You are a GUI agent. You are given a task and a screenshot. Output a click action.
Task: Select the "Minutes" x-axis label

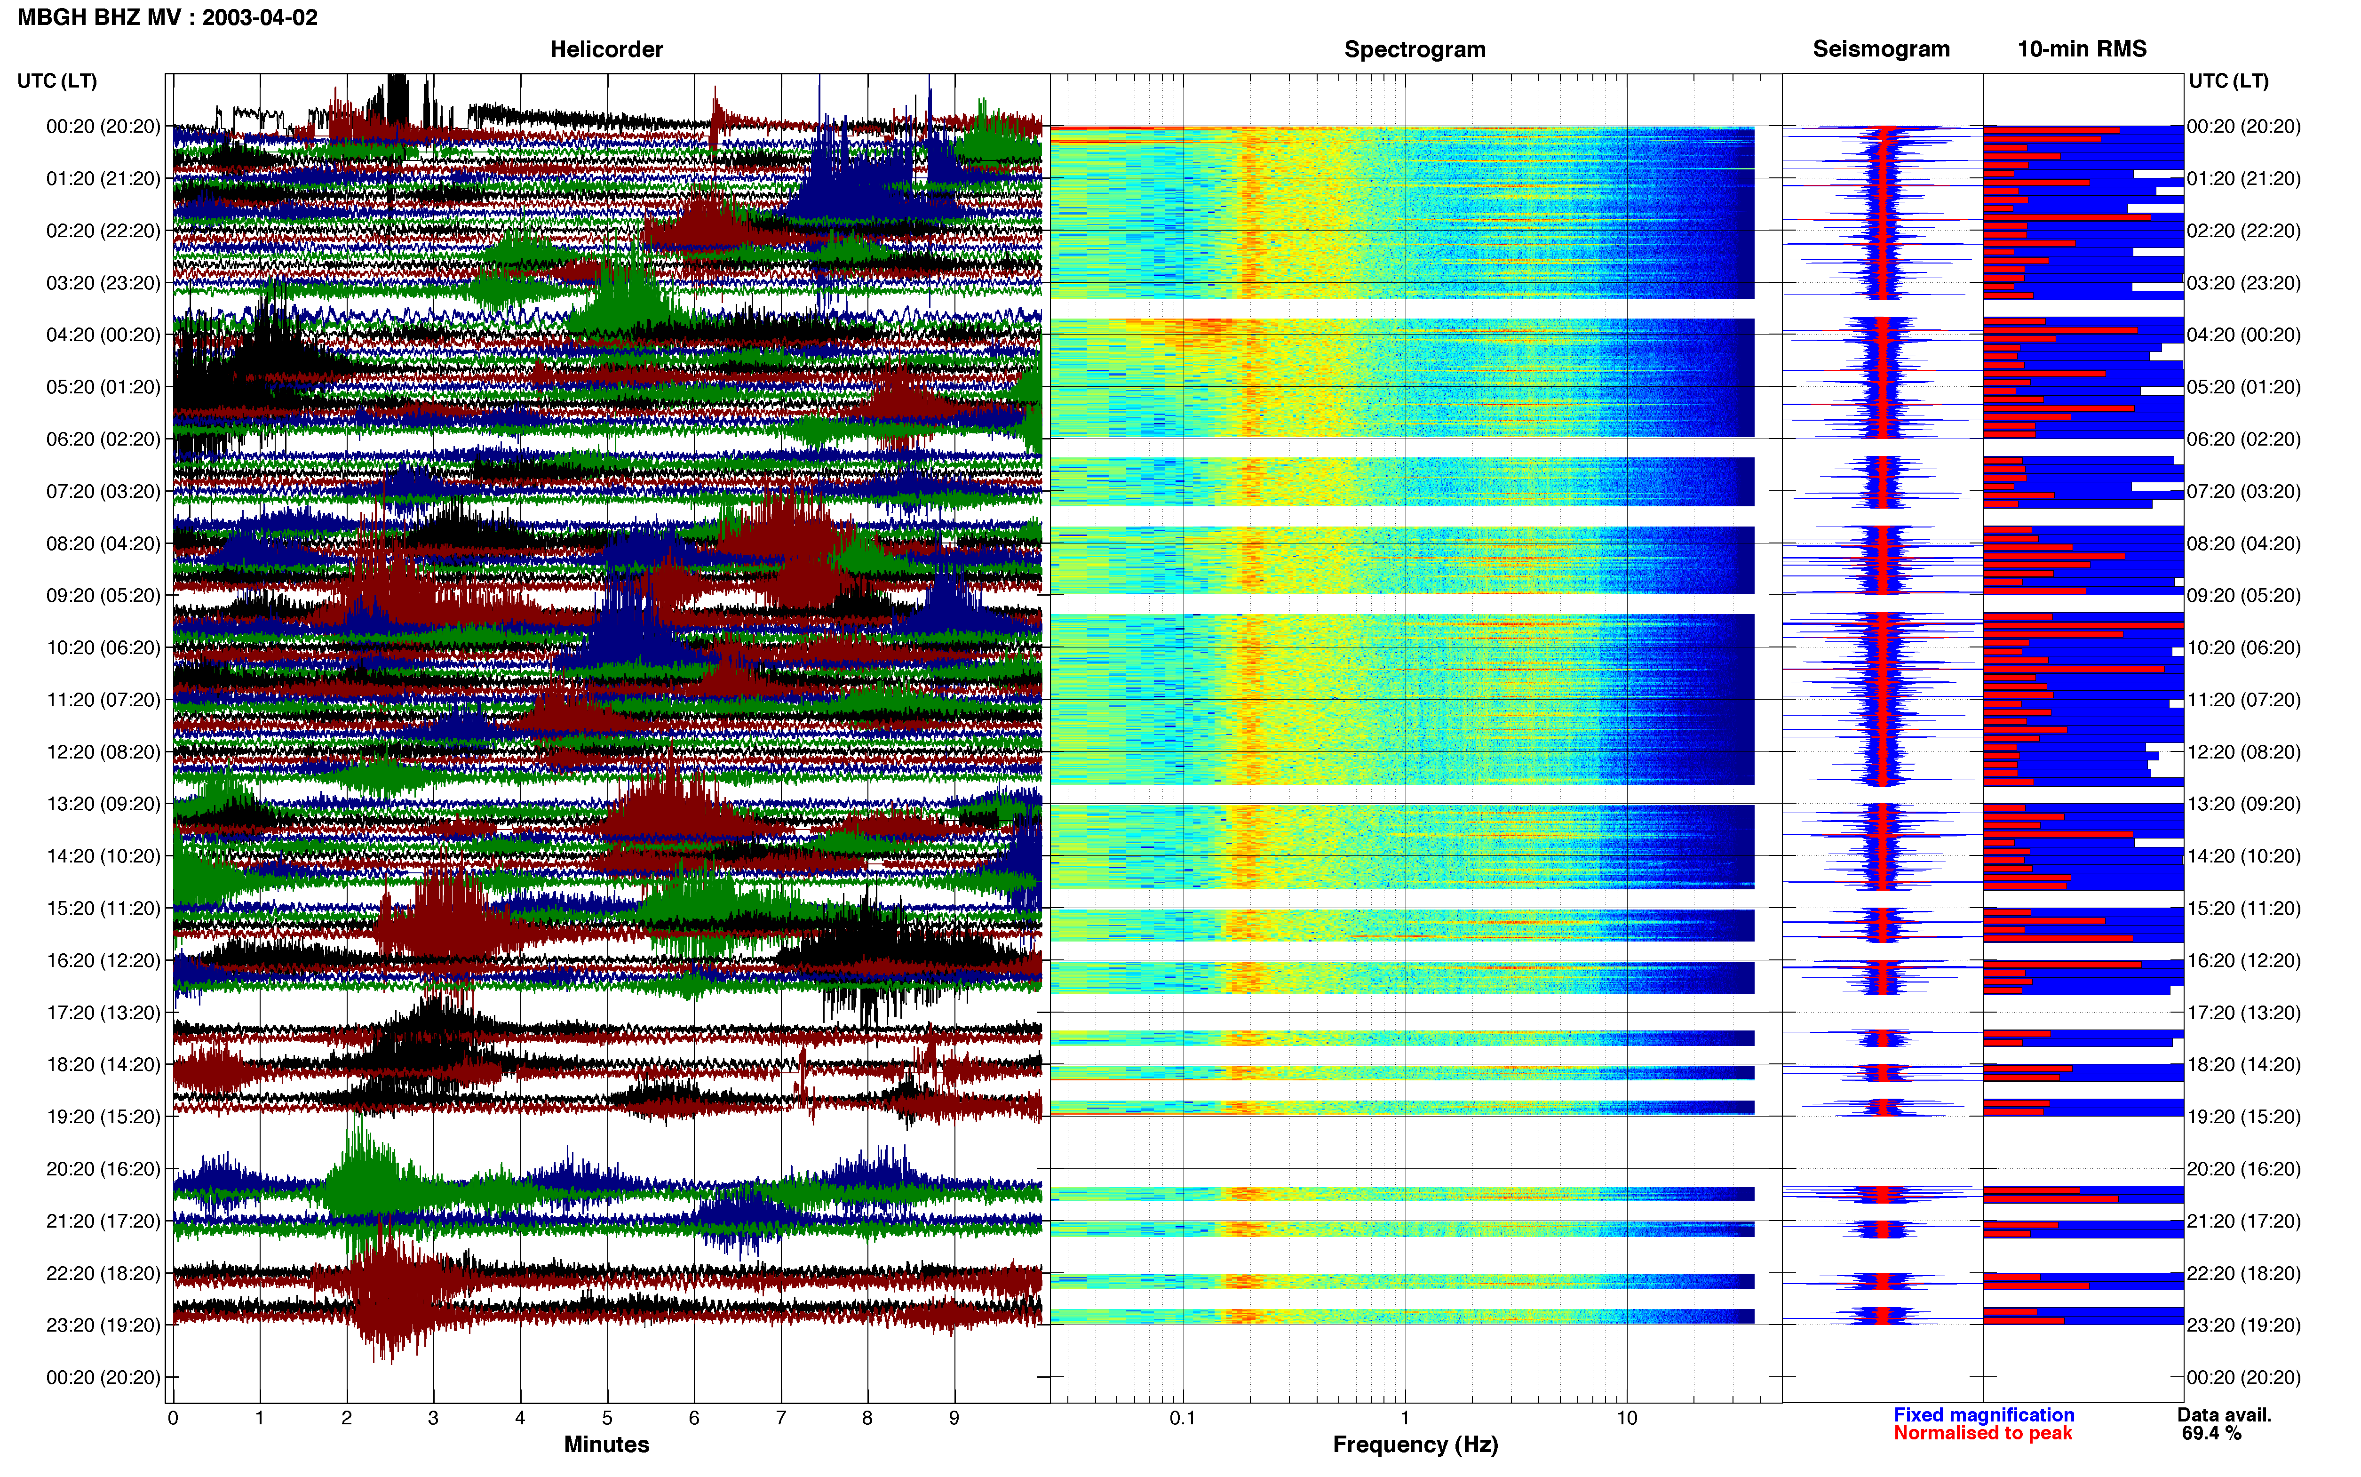pos(606,1444)
